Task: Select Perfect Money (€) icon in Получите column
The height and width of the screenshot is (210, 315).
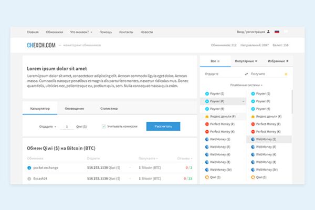Action: (x=253, y=132)
